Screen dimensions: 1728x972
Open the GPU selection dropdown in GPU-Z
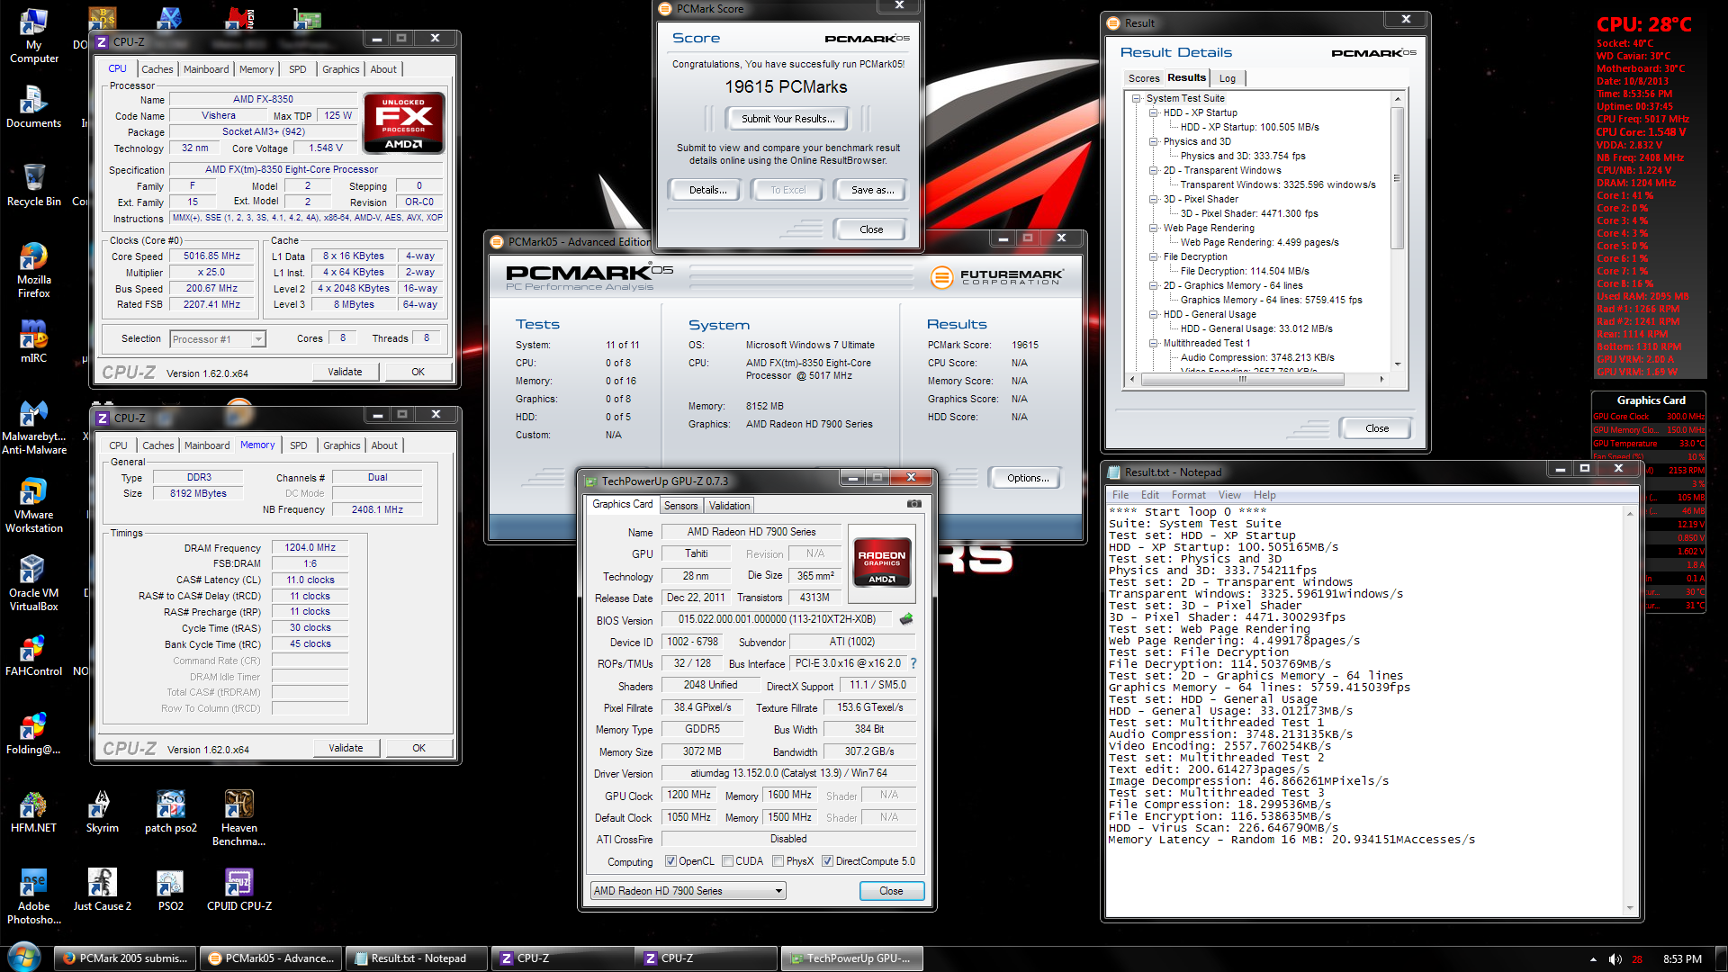[688, 891]
